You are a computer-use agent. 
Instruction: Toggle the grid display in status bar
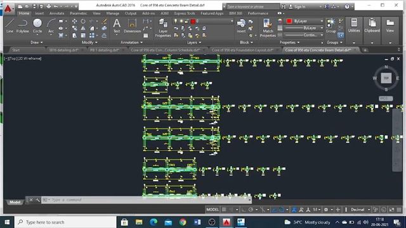(x=224, y=210)
